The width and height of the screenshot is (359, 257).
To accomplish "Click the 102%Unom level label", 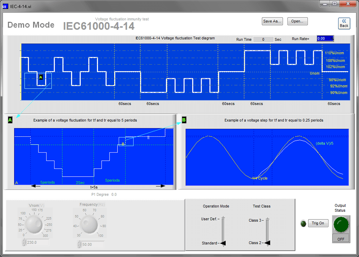I will [335, 67].
